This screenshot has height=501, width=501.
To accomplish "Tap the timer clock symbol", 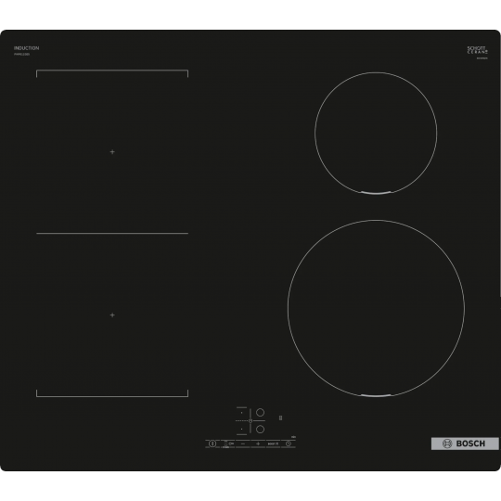I will [x=289, y=443].
